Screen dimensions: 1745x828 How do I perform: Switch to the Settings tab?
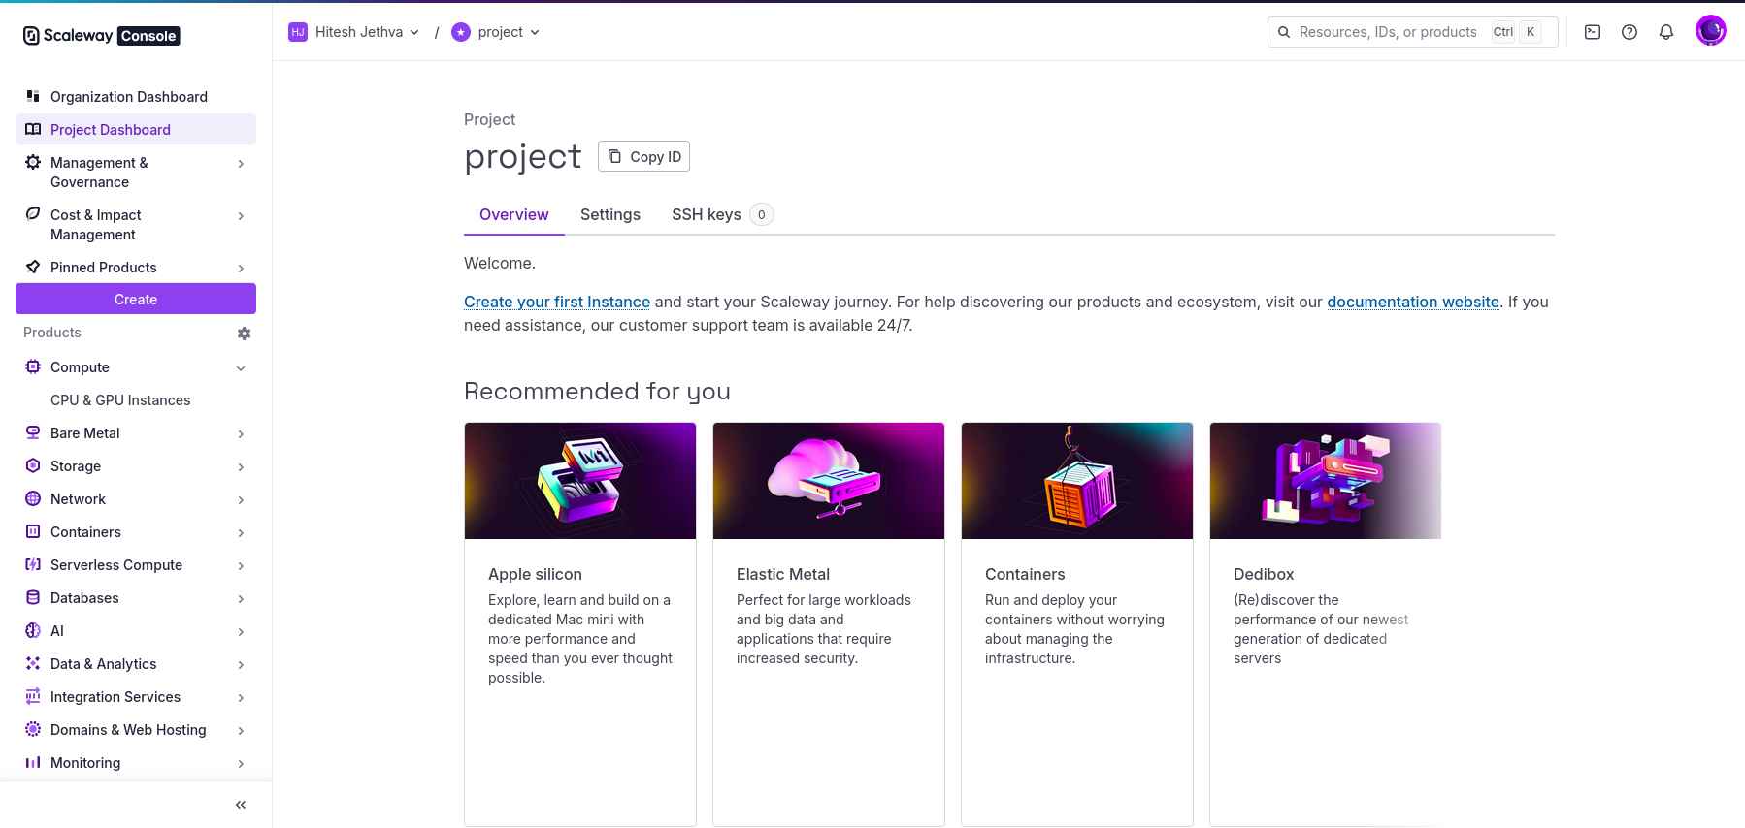pos(610,214)
